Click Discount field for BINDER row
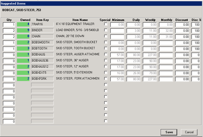Screen dimensions: 203x137 tap(182, 31)
